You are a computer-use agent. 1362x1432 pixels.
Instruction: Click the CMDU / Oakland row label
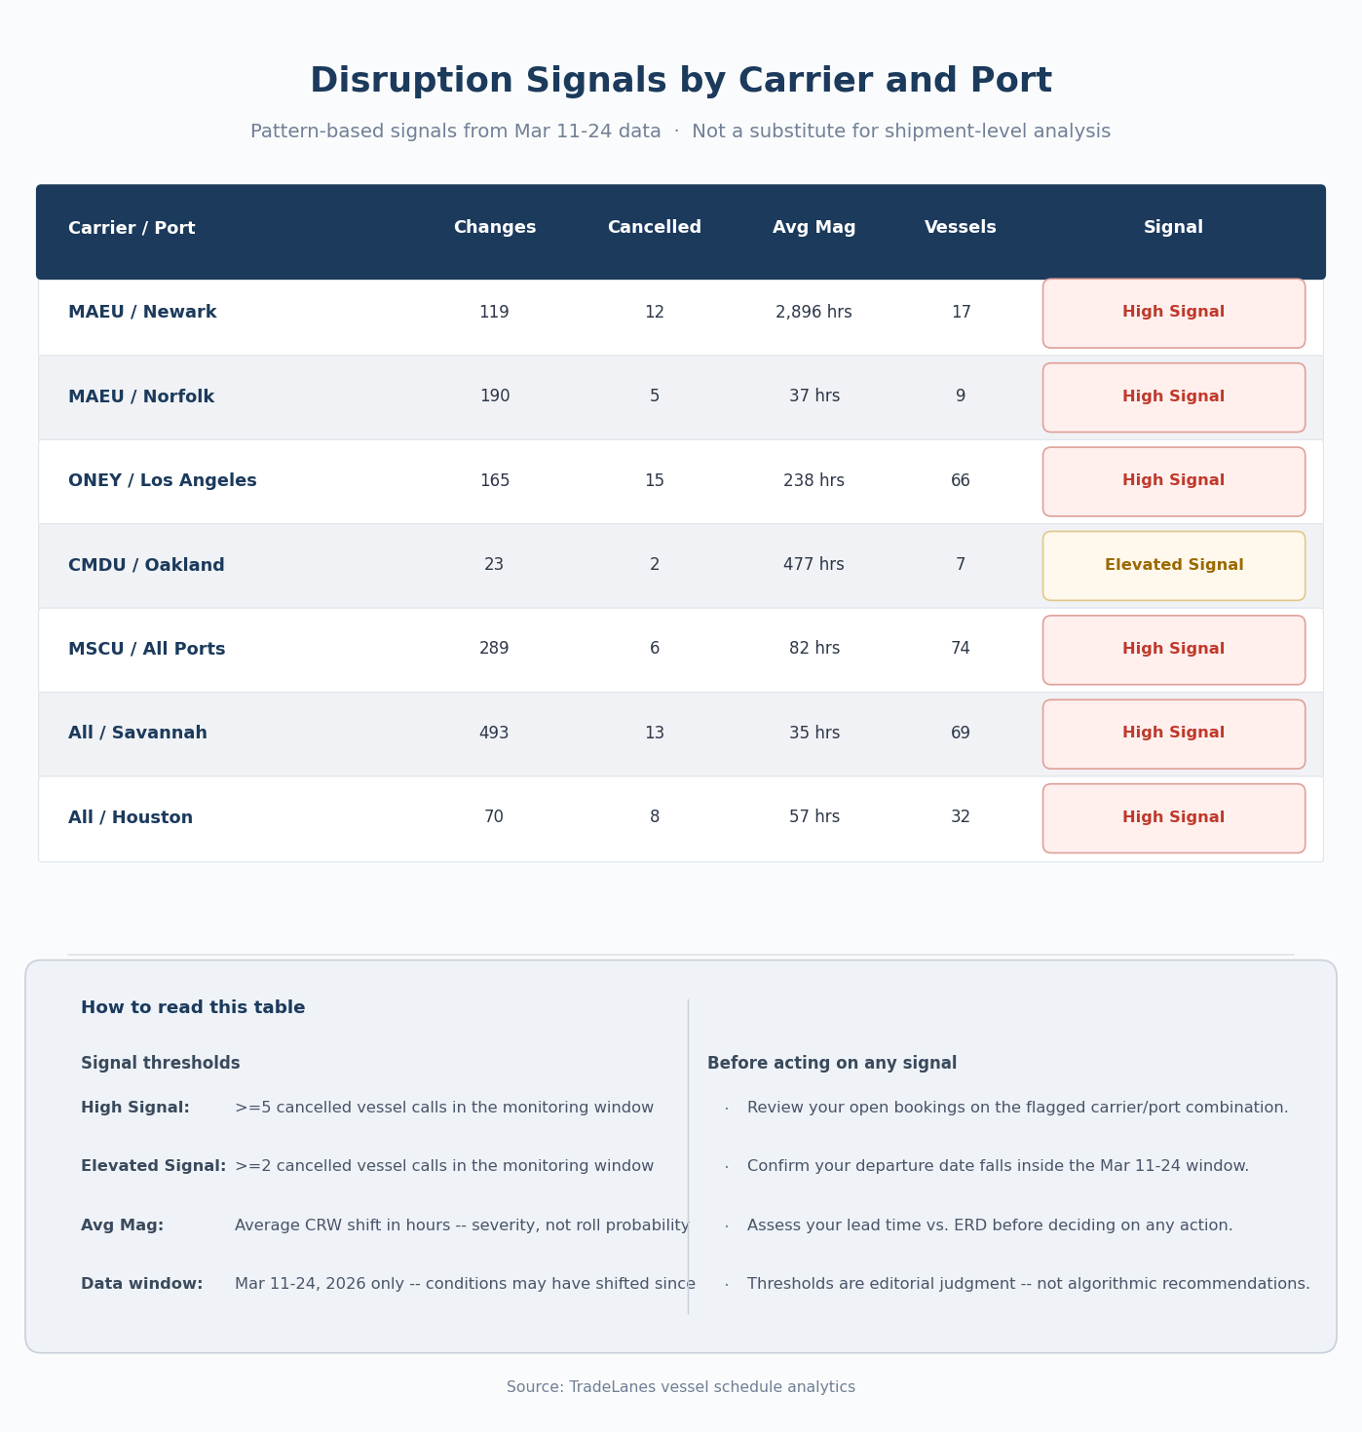146,566
